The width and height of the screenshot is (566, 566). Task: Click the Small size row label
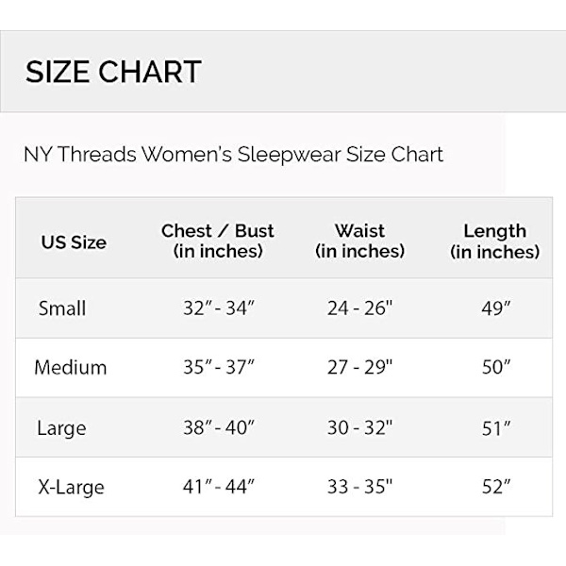click(62, 308)
